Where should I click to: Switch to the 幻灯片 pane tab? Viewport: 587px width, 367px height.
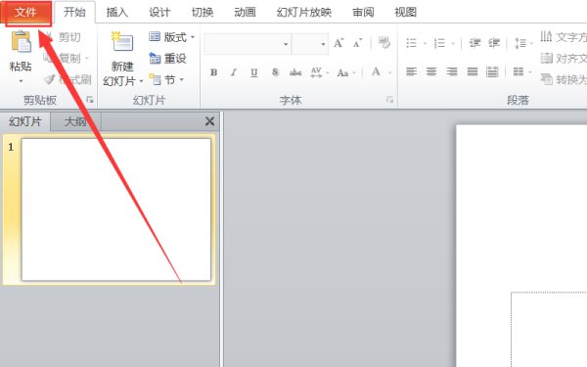25,121
